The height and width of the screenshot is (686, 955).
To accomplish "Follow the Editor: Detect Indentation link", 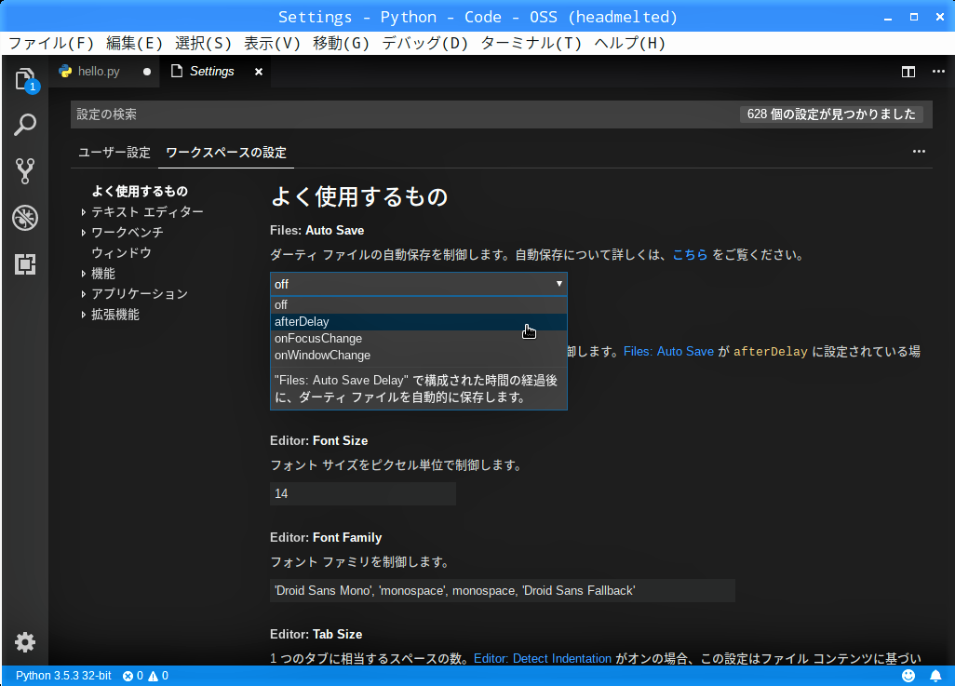I will click(542, 659).
